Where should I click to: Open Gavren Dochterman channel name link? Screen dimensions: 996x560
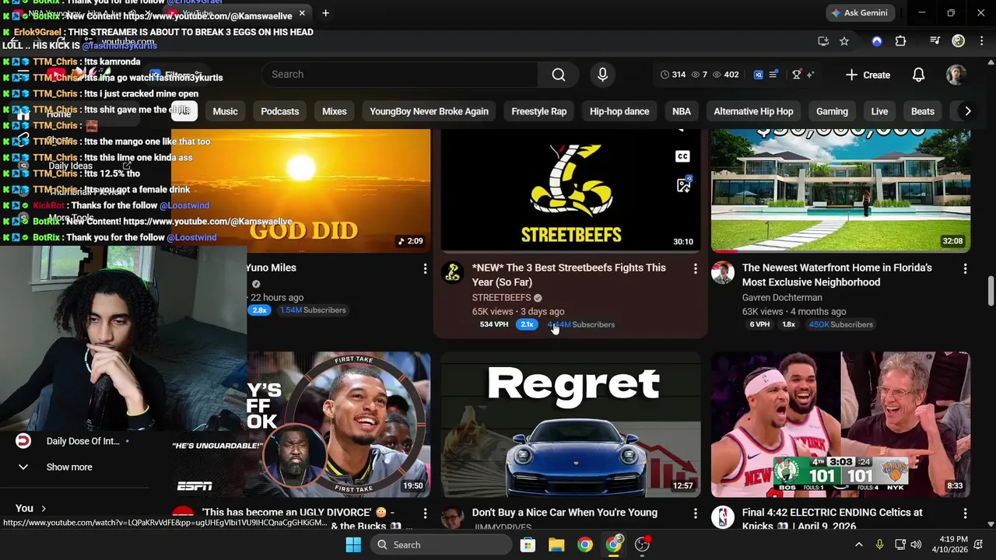tap(782, 297)
